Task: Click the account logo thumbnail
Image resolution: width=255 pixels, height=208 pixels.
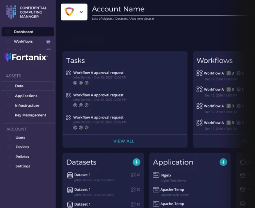Action: coord(69,11)
